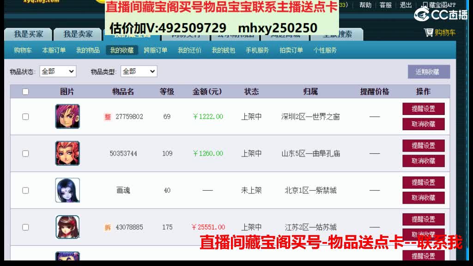Open the 手机服务 sub-menu item
473x266 pixels.
(x=257, y=50)
